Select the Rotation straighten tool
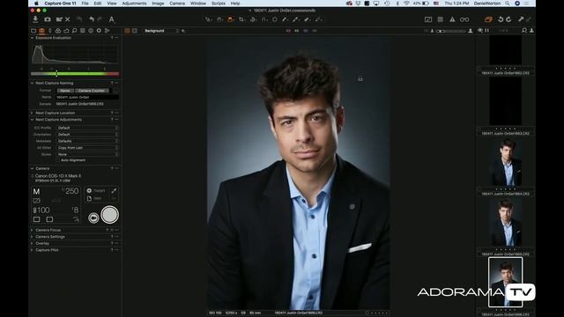Image resolution: width=564 pixels, height=317 pixels. [253, 19]
